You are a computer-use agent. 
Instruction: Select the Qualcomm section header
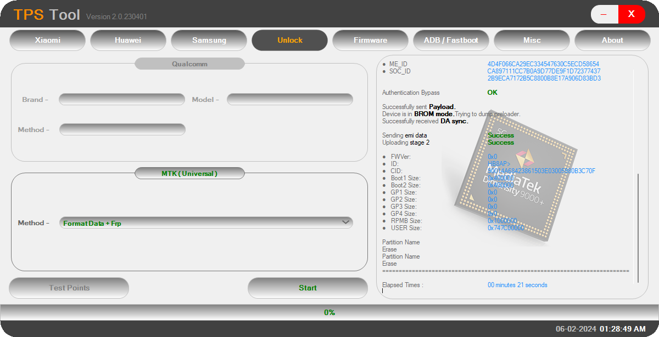click(189, 64)
